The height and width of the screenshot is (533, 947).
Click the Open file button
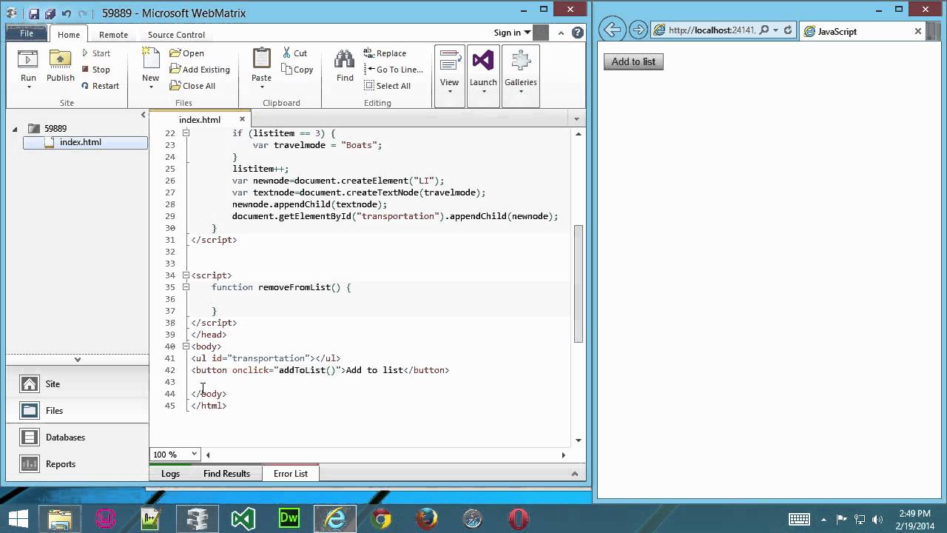coord(186,53)
